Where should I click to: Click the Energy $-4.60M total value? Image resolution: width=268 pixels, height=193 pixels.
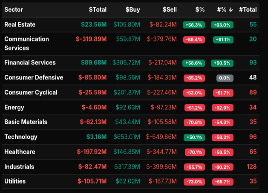93,107
